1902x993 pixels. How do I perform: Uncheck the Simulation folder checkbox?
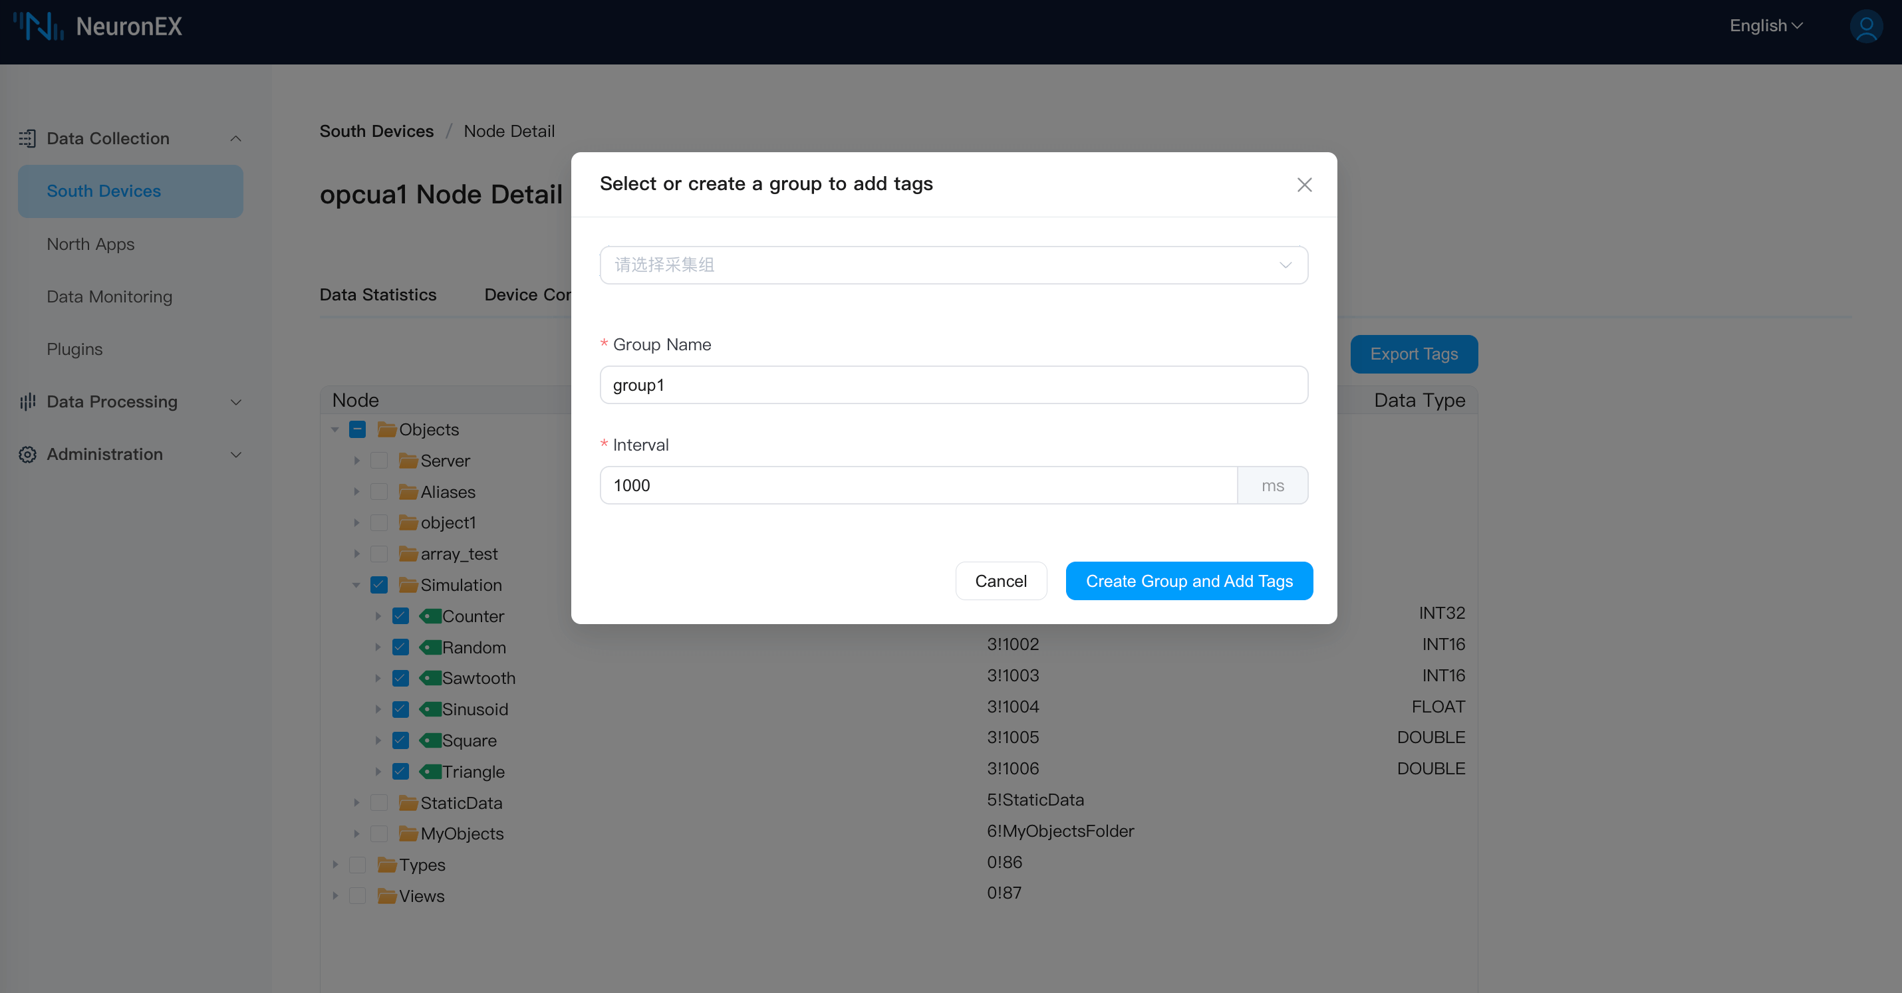(379, 585)
